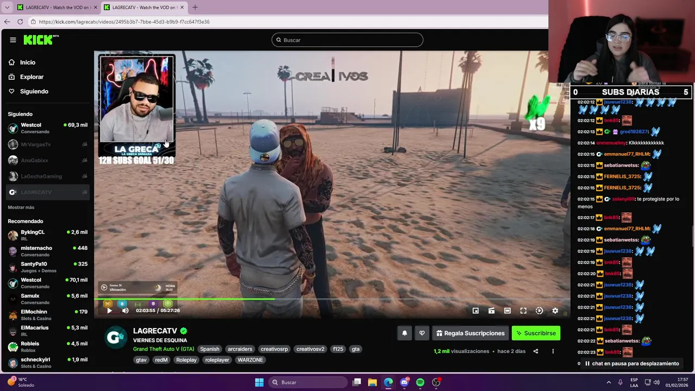Open LaGochaGaming offline channel

[x=48, y=176]
